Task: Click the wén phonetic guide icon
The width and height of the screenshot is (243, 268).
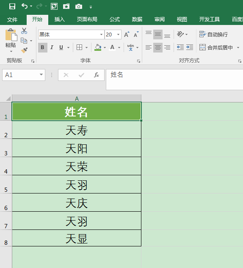Action: tap(130, 47)
